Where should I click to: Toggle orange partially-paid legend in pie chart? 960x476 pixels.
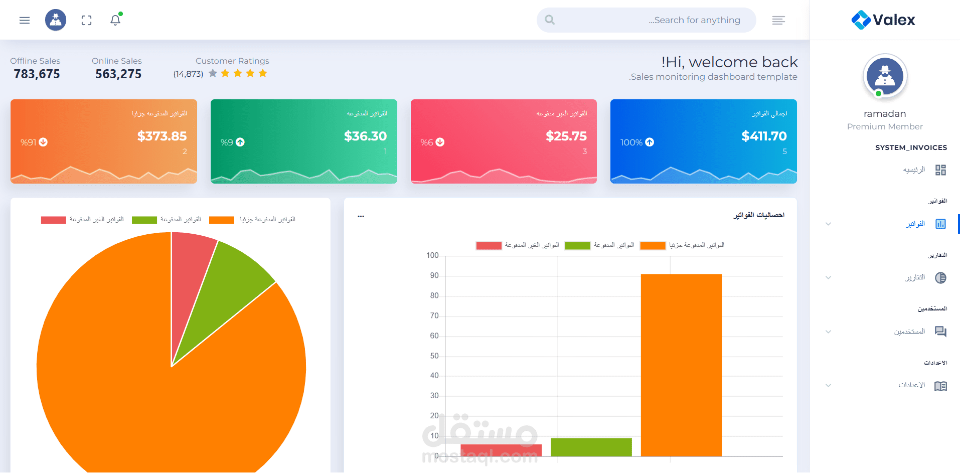coord(252,220)
